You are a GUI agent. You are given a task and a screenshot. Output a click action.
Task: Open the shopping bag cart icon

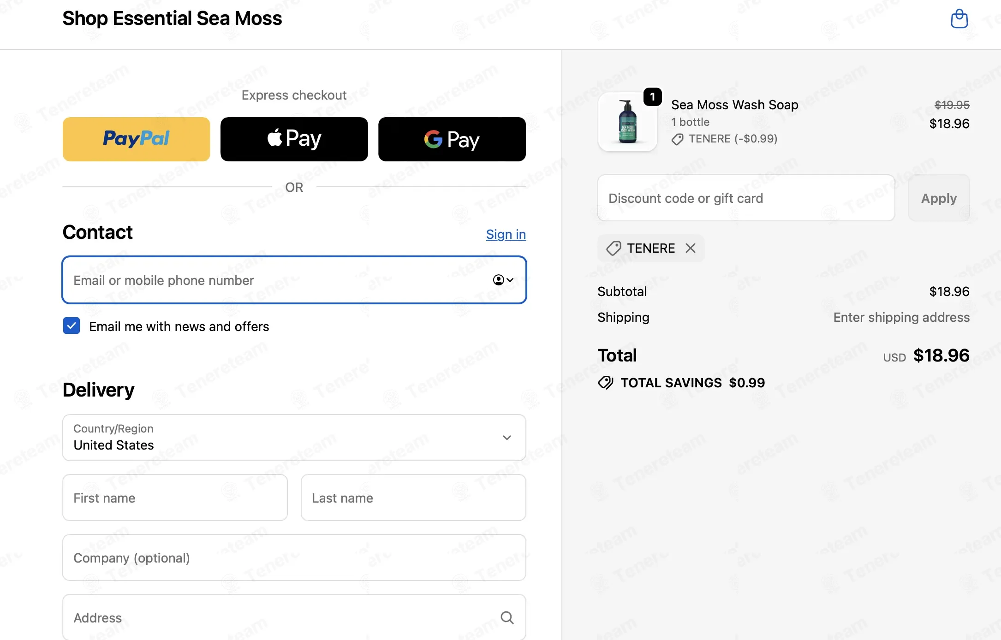point(959,19)
